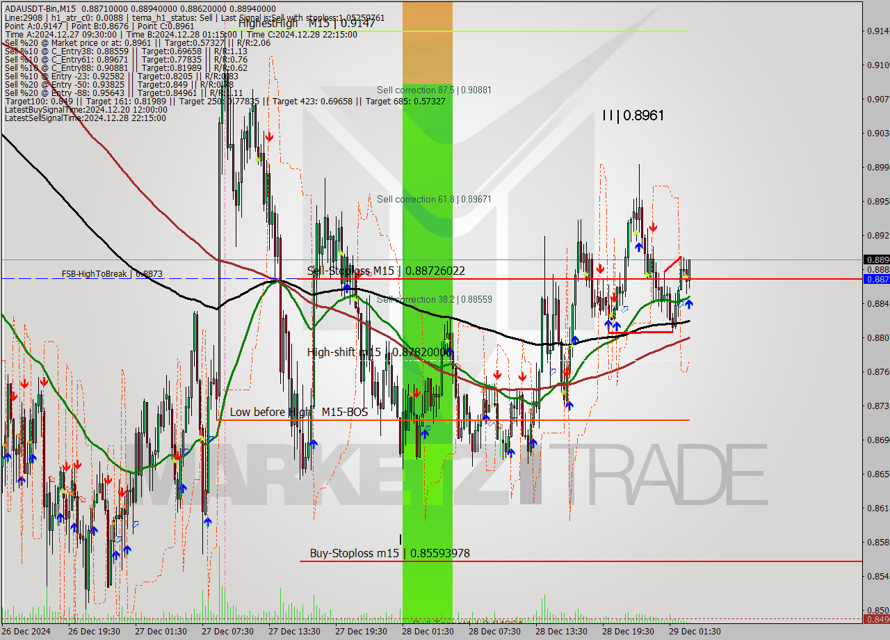Click the '27 Dec 07:30' time axis label
The height and width of the screenshot is (640, 890).
[x=227, y=632]
